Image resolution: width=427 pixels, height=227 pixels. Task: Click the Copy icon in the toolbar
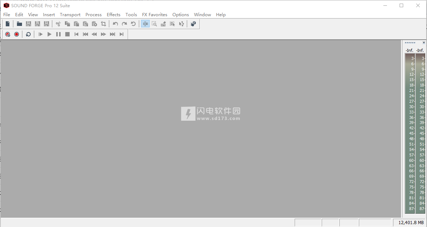pyautogui.click(x=67, y=24)
